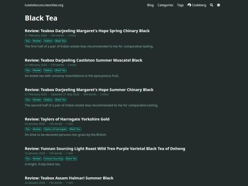248x186 pixels.
Task: Select the Yunnan Sourcing tag
Action: 53,158
